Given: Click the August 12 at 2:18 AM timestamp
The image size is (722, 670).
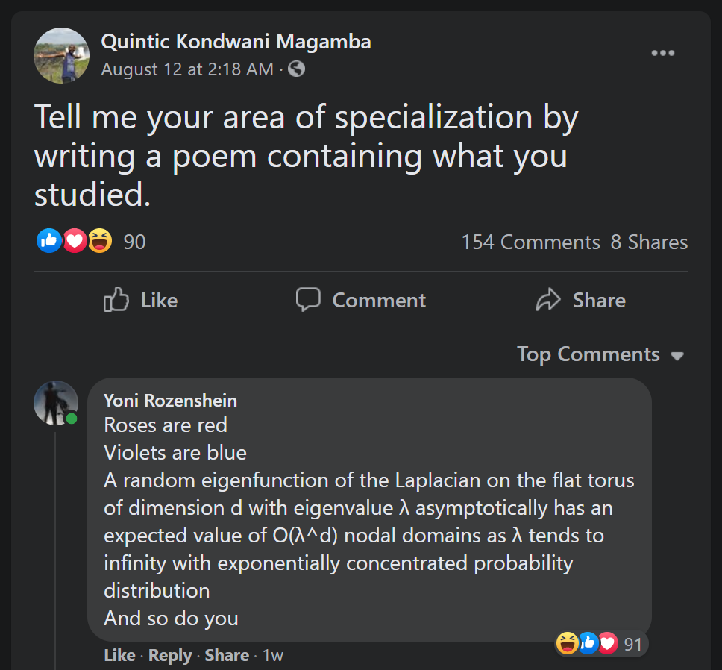Looking at the screenshot, I should [187, 69].
